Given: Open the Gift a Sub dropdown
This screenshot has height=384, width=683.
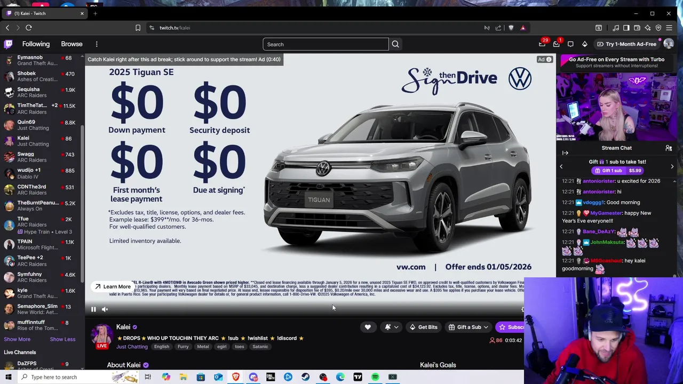Looking at the screenshot, I should pyautogui.click(x=468, y=327).
